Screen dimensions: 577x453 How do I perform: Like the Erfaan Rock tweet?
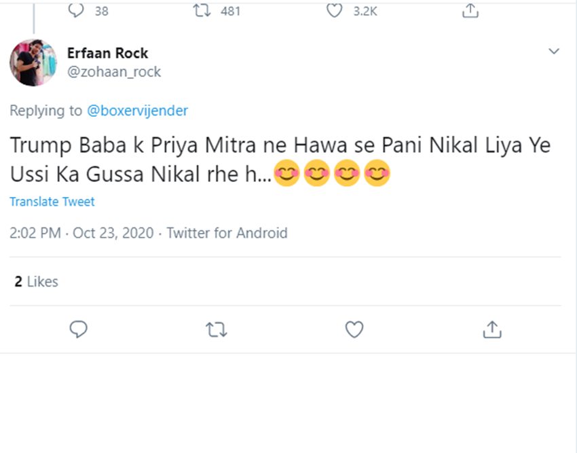coord(354,329)
